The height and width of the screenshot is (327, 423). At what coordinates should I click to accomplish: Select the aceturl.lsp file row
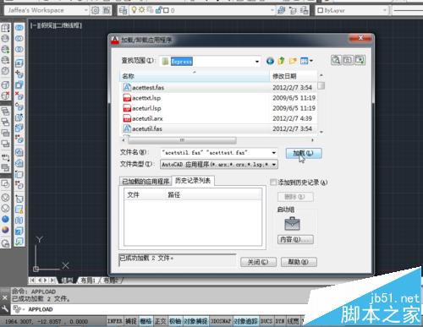[x=219, y=108]
